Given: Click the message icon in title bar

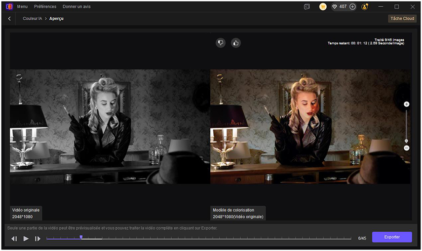Looking at the screenshot, I should pyautogui.click(x=307, y=7).
